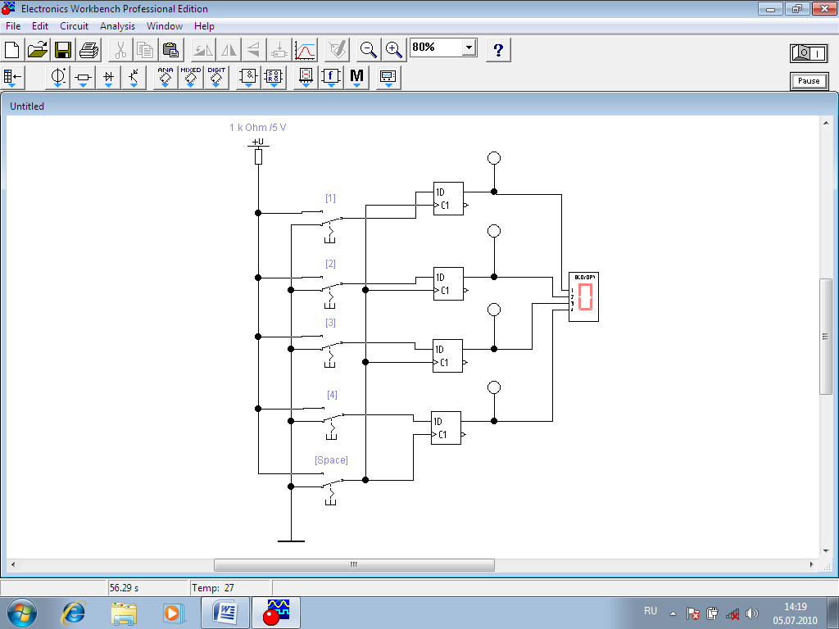
Task: Open the Logic Gates parts bin
Action: 248,78
